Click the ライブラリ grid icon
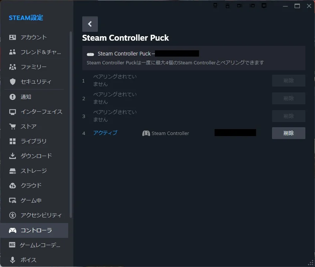The image size is (315, 267). coord(13,141)
